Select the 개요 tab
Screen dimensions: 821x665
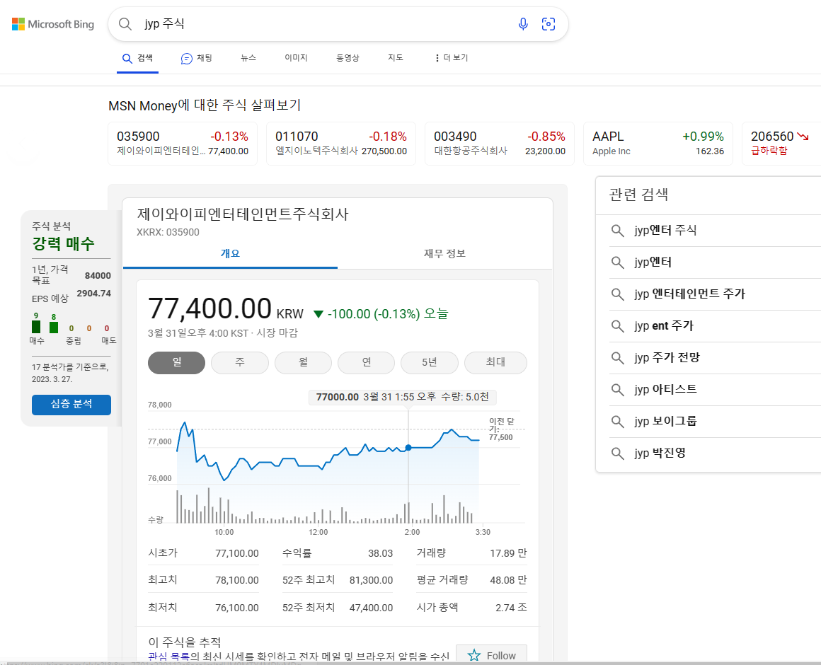[x=231, y=254]
